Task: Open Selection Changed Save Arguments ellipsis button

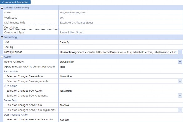Action: point(180,81)
